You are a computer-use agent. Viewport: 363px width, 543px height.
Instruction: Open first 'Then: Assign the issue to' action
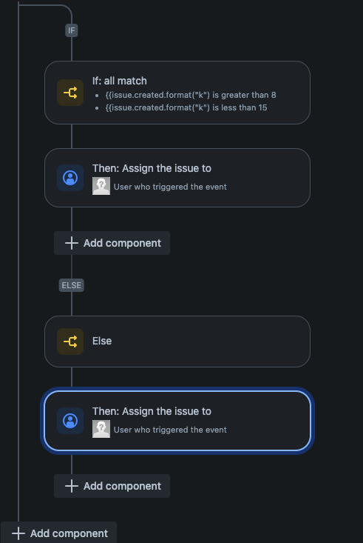click(x=177, y=178)
